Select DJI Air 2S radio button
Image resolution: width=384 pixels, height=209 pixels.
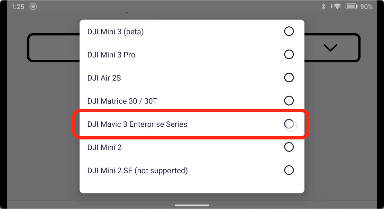(x=289, y=78)
